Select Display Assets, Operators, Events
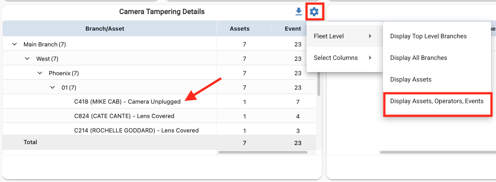The height and width of the screenshot is (182, 496). click(x=437, y=101)
